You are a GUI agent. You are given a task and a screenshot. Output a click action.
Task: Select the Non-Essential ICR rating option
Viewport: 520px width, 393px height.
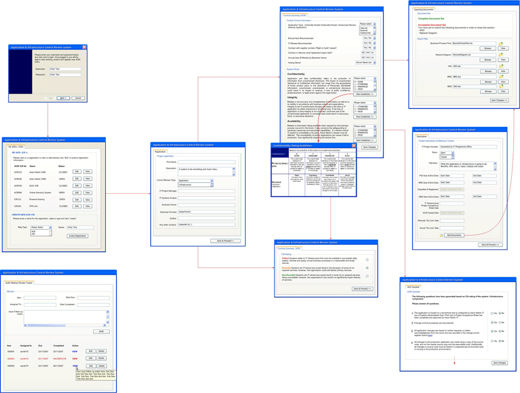tap(367, 276)
